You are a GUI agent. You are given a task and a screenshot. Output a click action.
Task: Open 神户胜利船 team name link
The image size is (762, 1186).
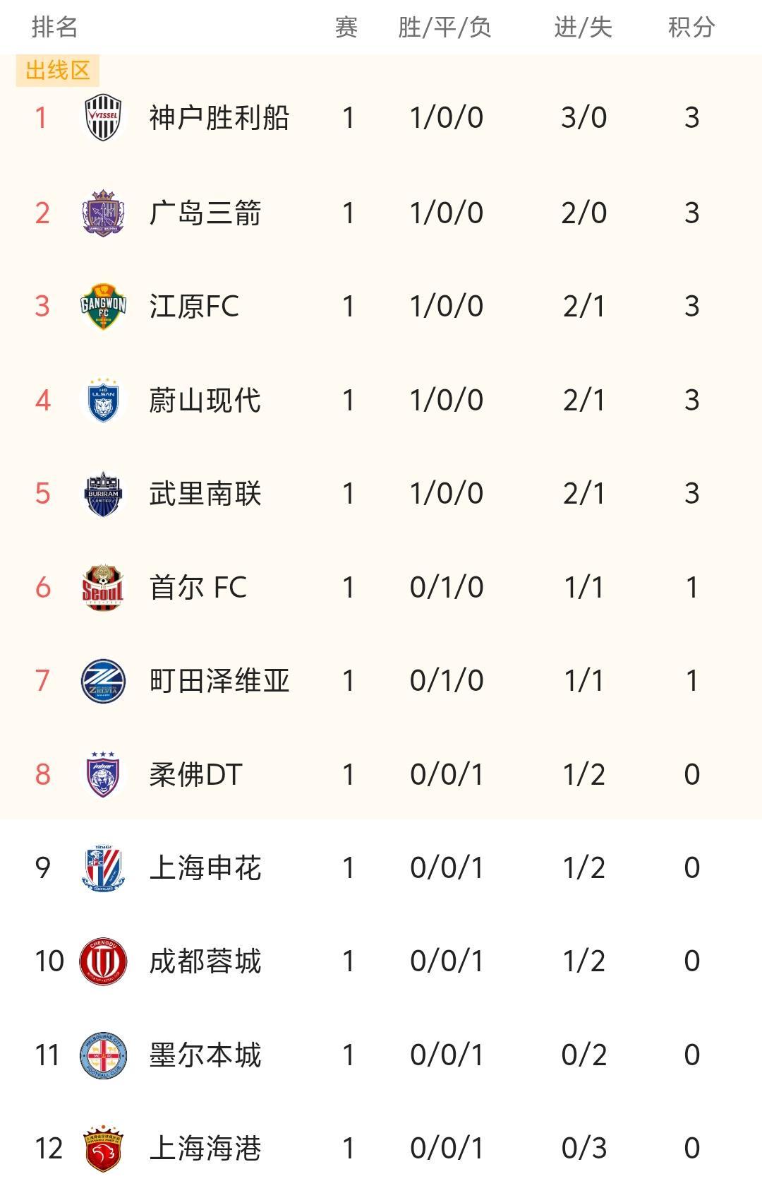[x=219, y=118]
